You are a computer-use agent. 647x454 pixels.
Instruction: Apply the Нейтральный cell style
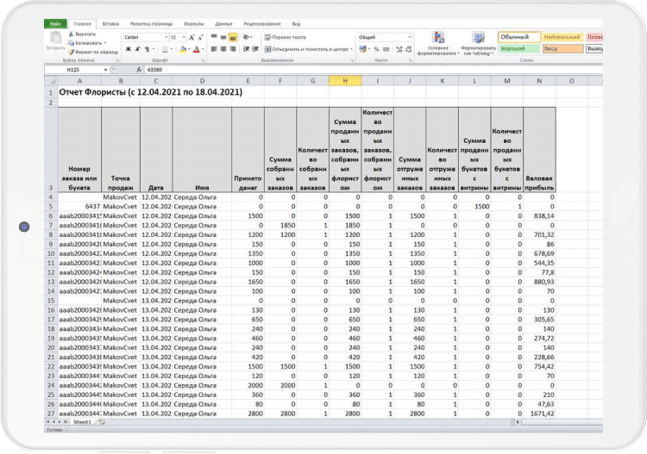(562, 37)
